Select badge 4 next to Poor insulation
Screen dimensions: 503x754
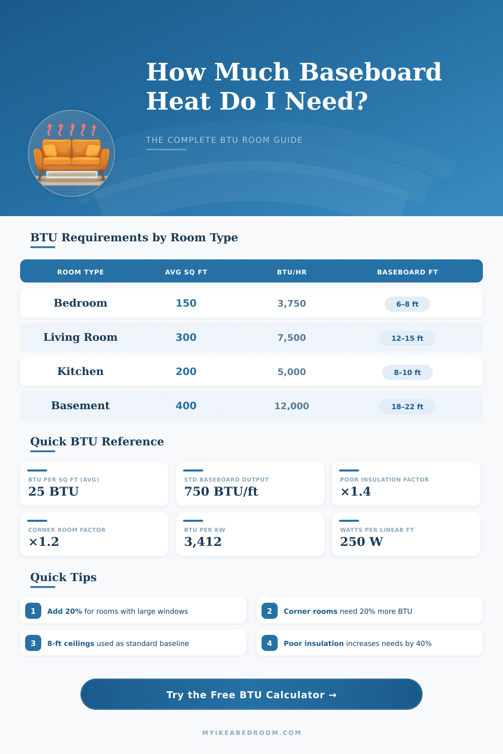(x=270, y=643)
